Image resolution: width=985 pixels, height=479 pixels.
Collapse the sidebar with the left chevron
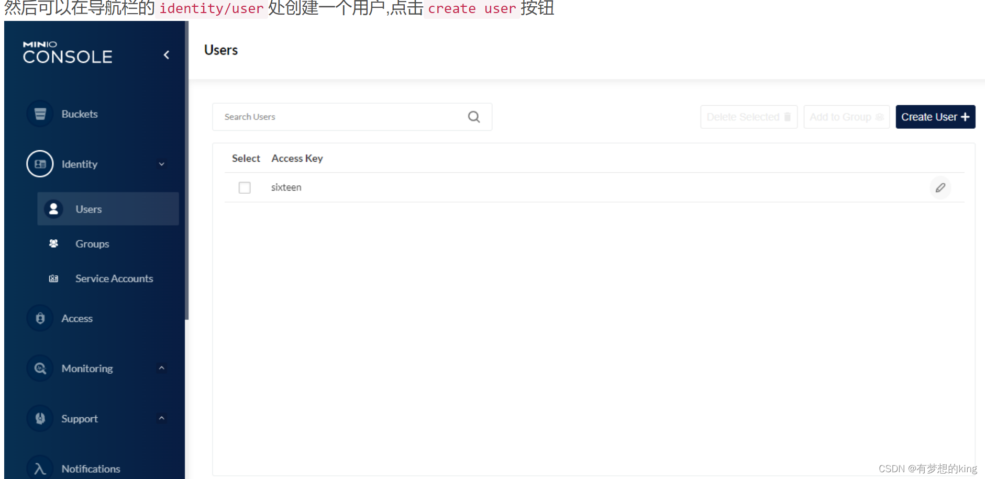167,54
